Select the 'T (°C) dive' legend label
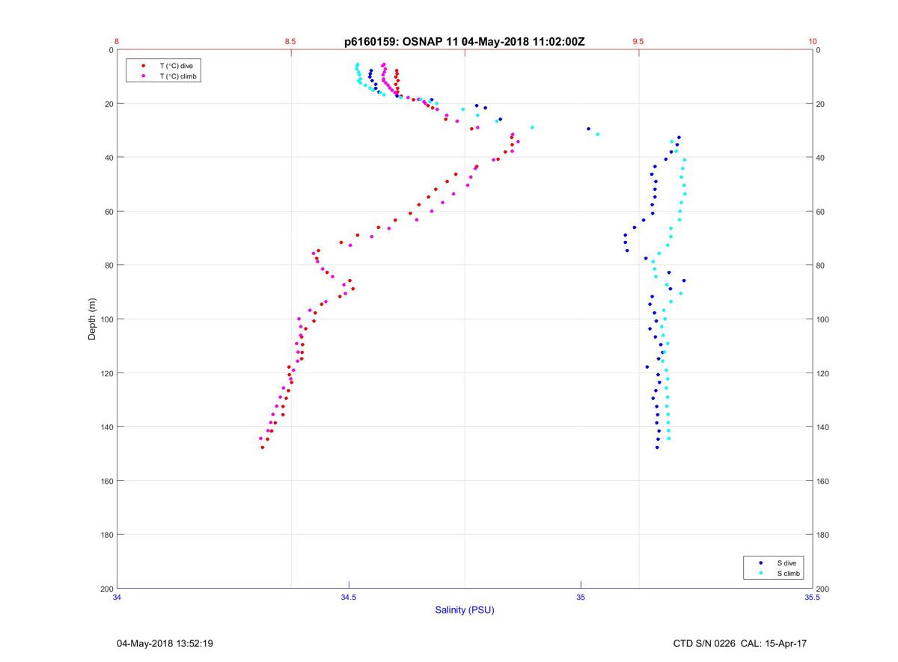The width and height of the screenshot is (898, 662). (x=176, y=66)
